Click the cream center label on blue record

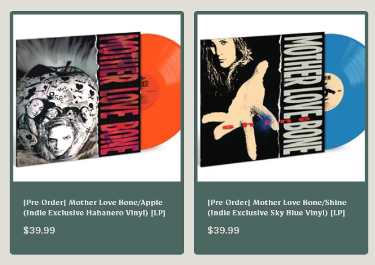[x=334, y=92]
